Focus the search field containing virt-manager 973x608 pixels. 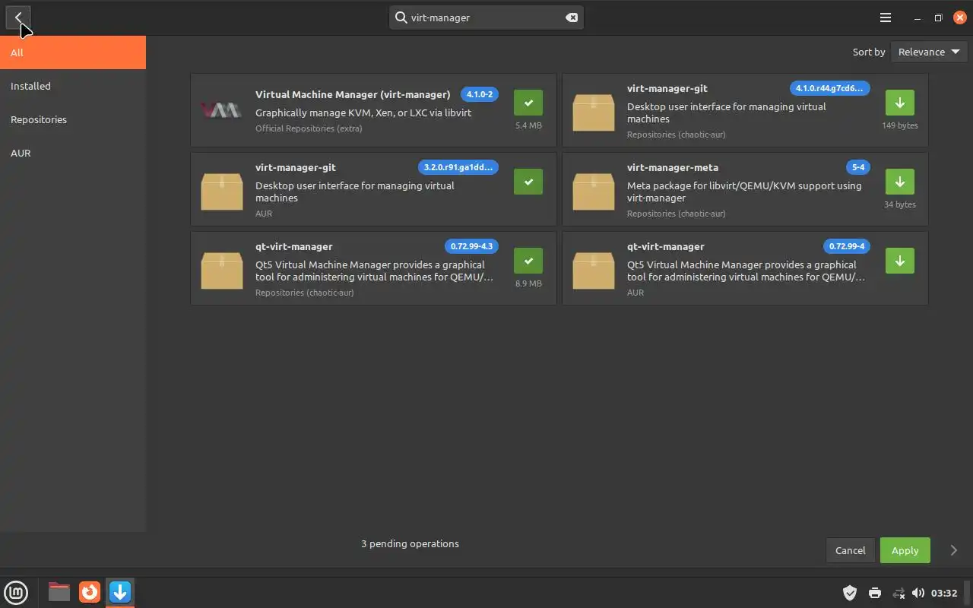tap(486, 17)
